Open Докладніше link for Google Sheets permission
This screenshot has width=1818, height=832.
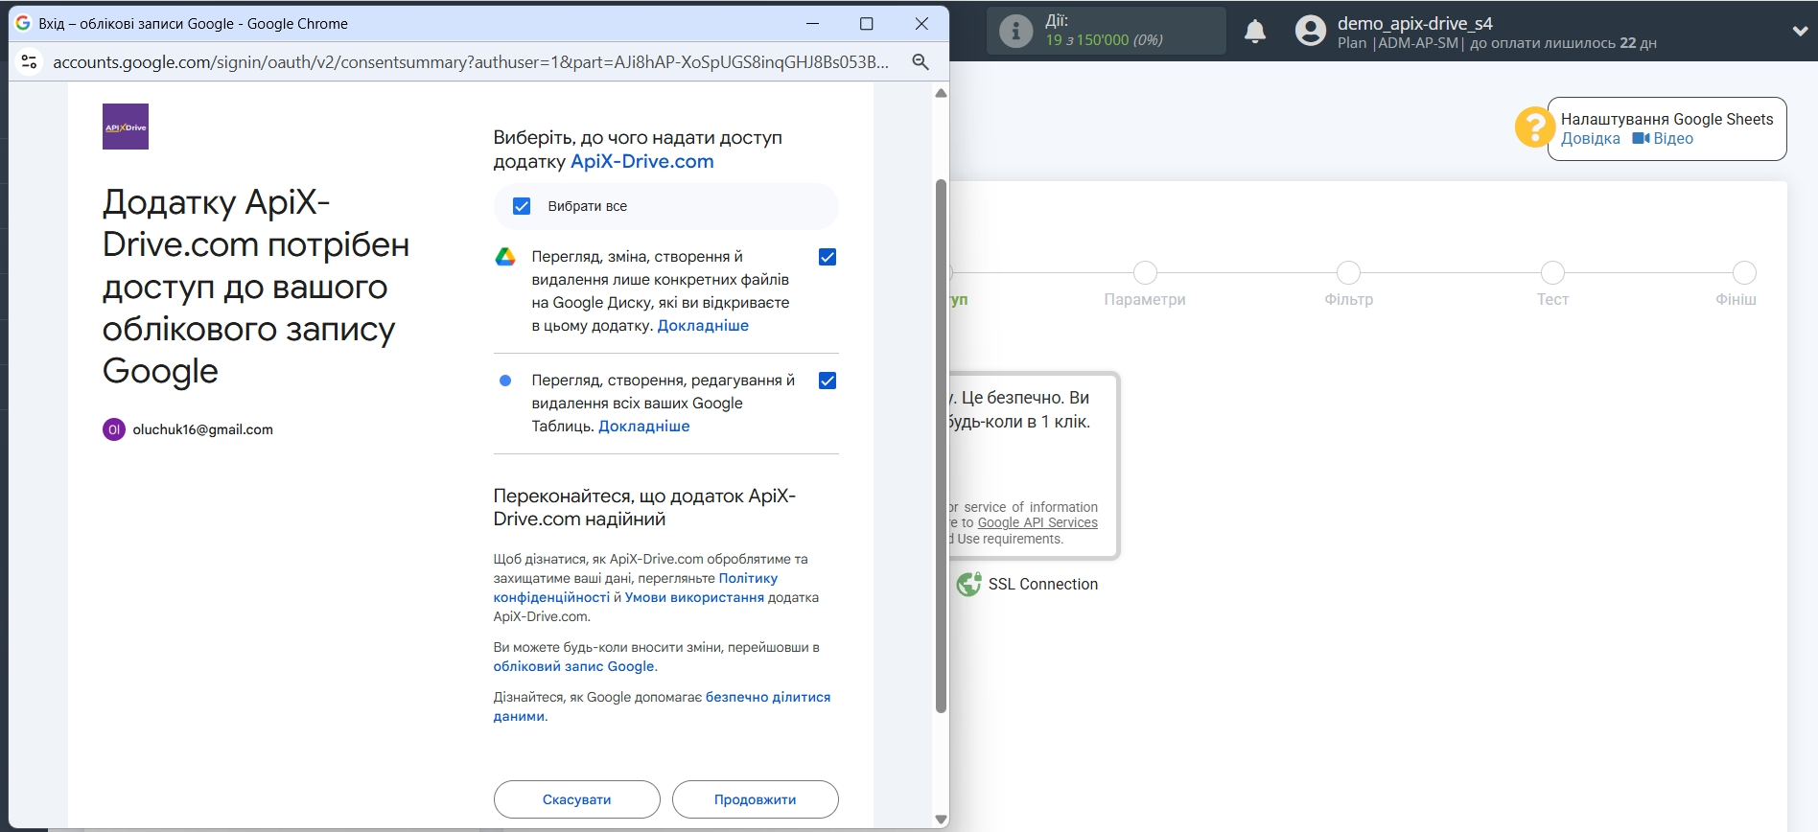click(x=644, y=427)
